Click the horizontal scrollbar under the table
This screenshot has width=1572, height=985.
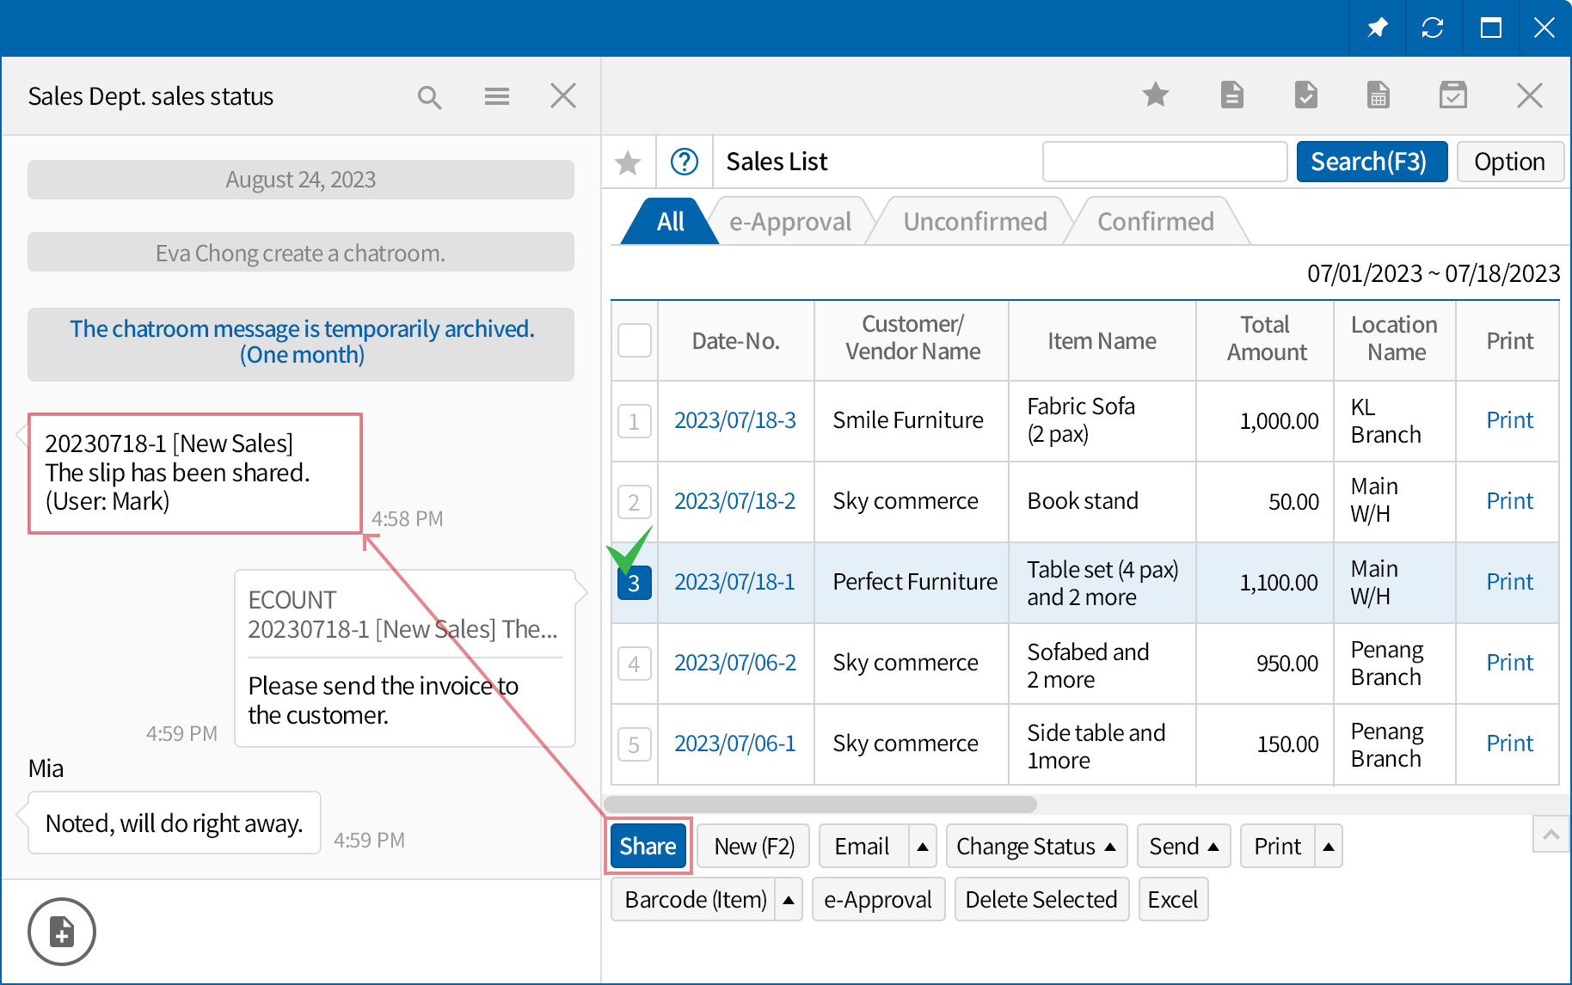pos(820,805)
